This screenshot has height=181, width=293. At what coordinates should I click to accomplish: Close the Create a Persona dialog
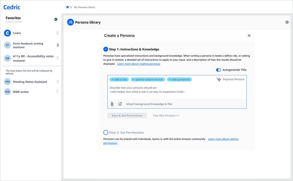click(x=249, y=35)
